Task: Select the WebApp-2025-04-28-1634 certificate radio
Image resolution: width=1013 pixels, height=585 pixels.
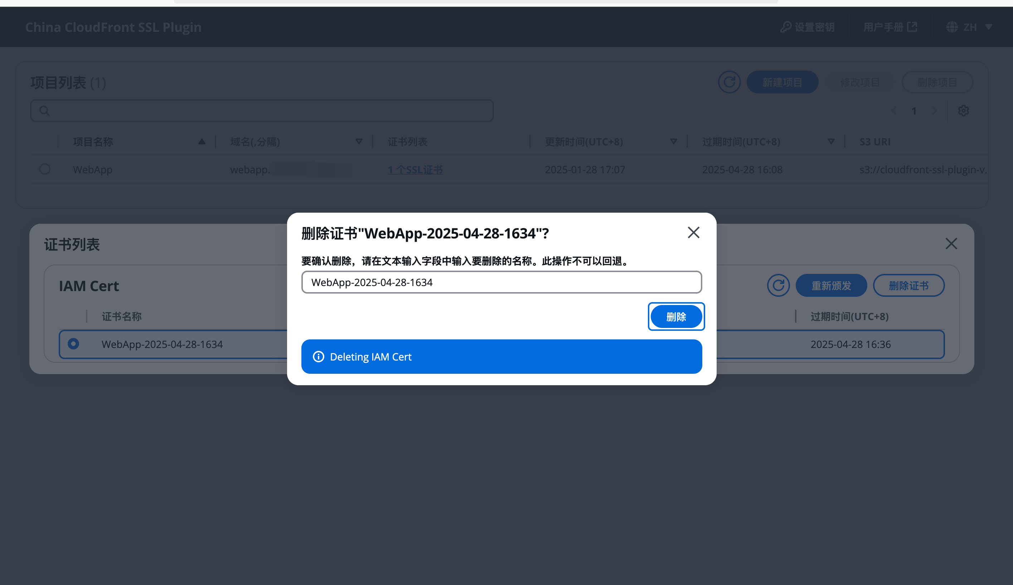Action: (73, 344)
